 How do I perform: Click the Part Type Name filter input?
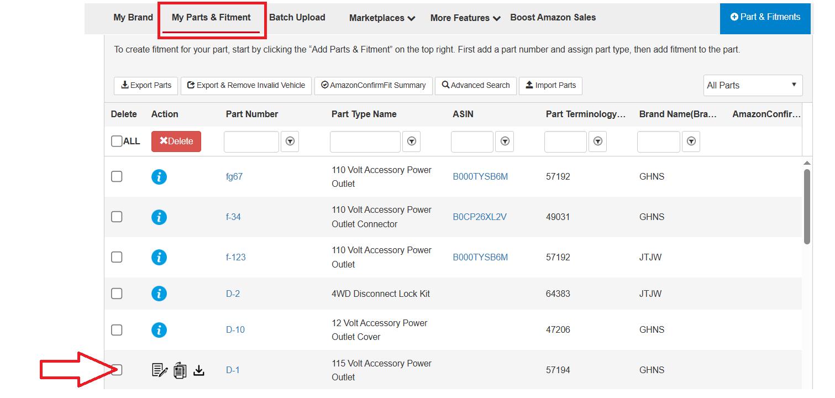click(365, 142)
